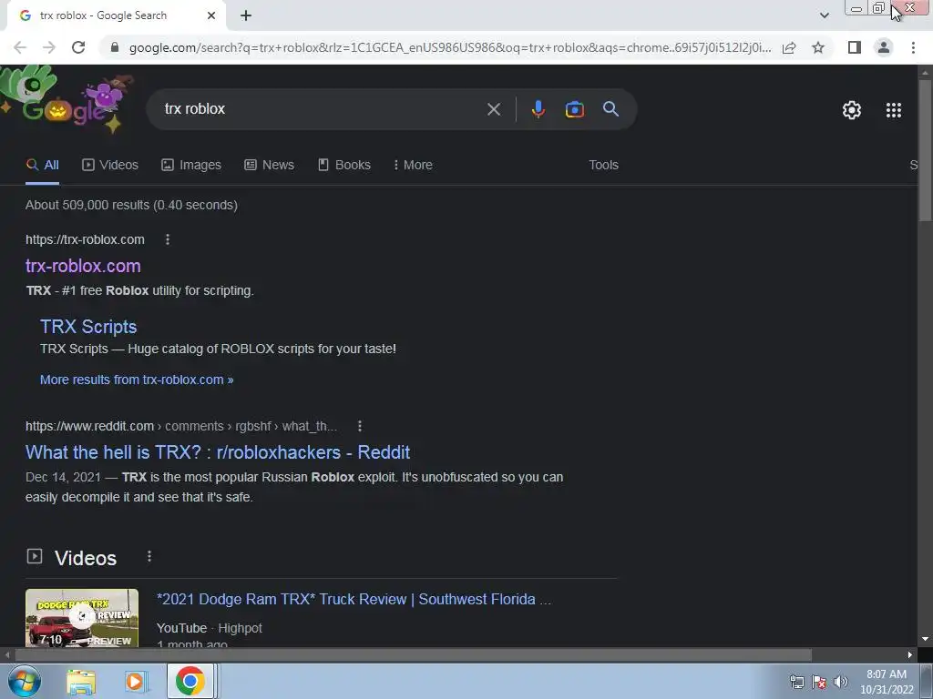The image size is (933, 699).
Task: Click inside the trx roblox search field
Action: point(322,109)
